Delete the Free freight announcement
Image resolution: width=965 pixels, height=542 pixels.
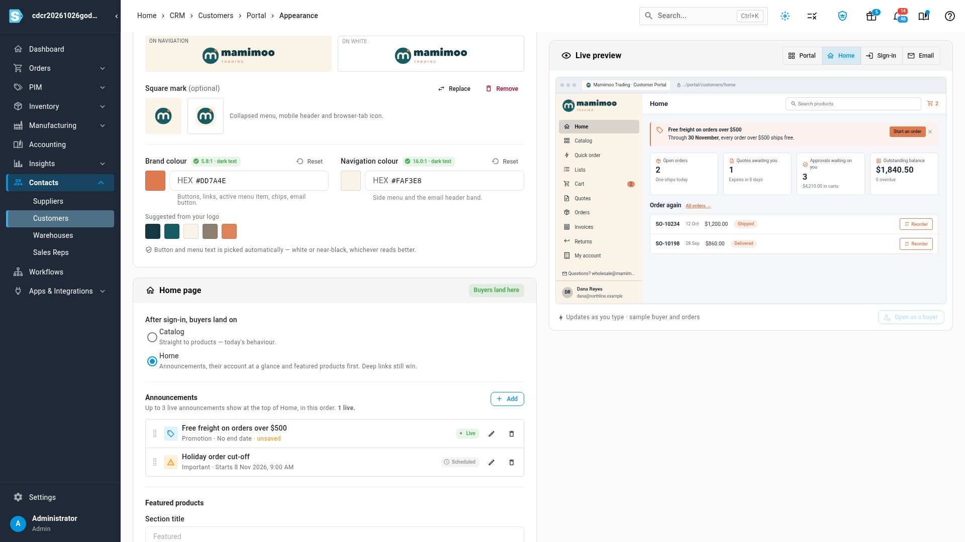pyautogui.click(x=512, y=434)
